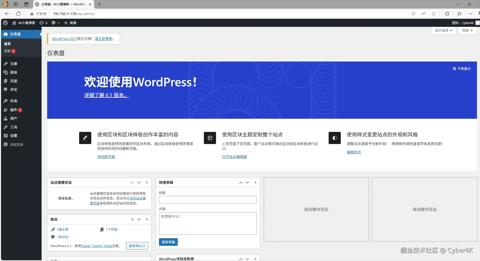The height and width of the screenshot is (261, 480).
Task: Open the 设置 menu in sidebar
Action: (21, 136)
